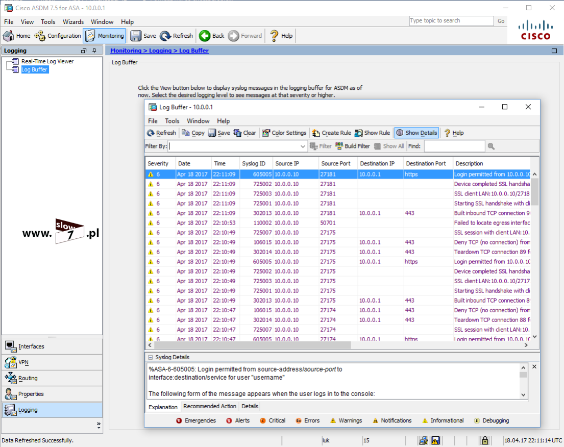Toggle Show Details in Log Buffer
Viewport: 564px width, 447px height.
point(416,133)
